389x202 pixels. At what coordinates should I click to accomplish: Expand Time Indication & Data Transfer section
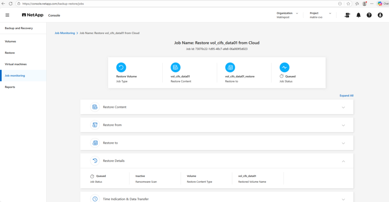tap(343, 199)
